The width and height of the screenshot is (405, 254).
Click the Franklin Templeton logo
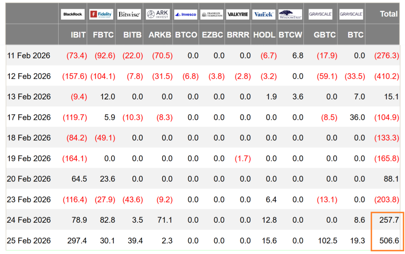click(x=212, y=15)
